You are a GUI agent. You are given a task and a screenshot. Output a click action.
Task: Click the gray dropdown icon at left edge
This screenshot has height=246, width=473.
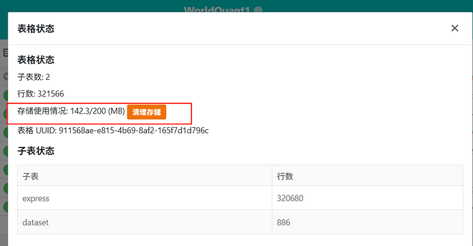(x=5, y=76)
